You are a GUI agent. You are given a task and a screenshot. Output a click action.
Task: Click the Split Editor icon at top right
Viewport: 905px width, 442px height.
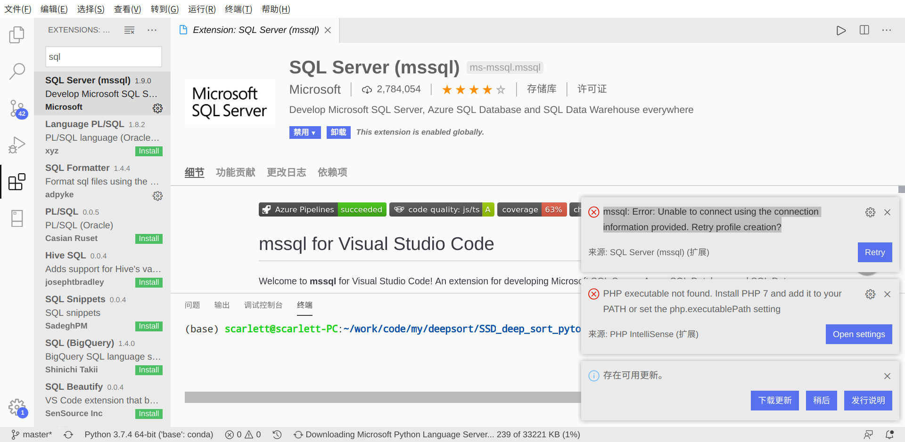pyautogui.click(x=864, y=30)
